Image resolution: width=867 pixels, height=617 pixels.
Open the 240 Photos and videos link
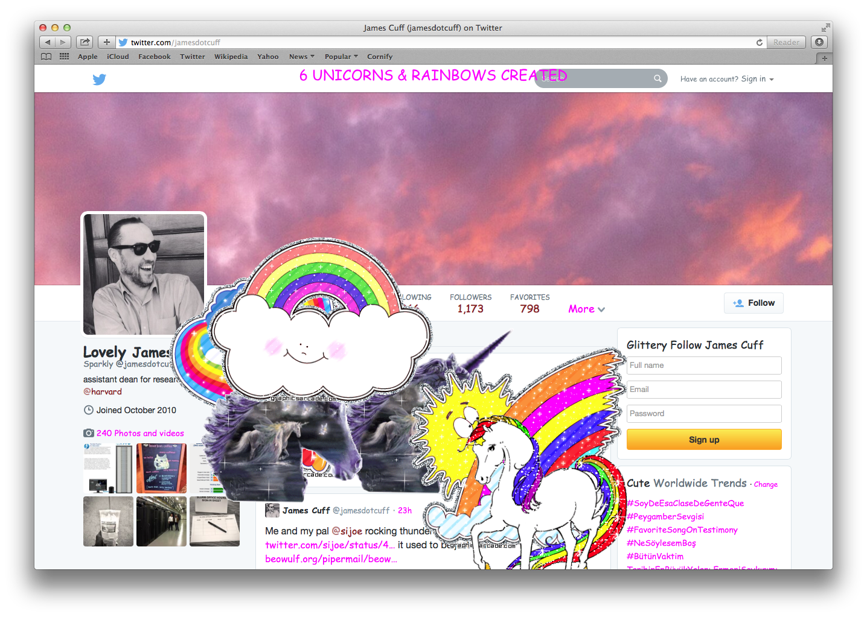coord(140,433)
